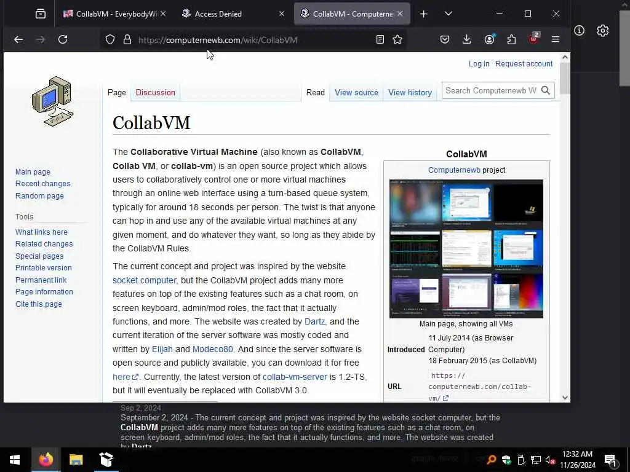This screenshot has height=472, width=630.
Task: Open Printable version link
Action: [x=44, y=268]
